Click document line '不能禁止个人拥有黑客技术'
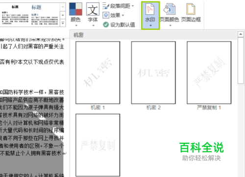The image size is (245, 177). pos(31,153)
